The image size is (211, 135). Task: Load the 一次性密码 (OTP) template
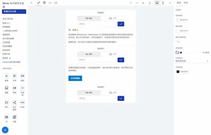coord(10,31)
